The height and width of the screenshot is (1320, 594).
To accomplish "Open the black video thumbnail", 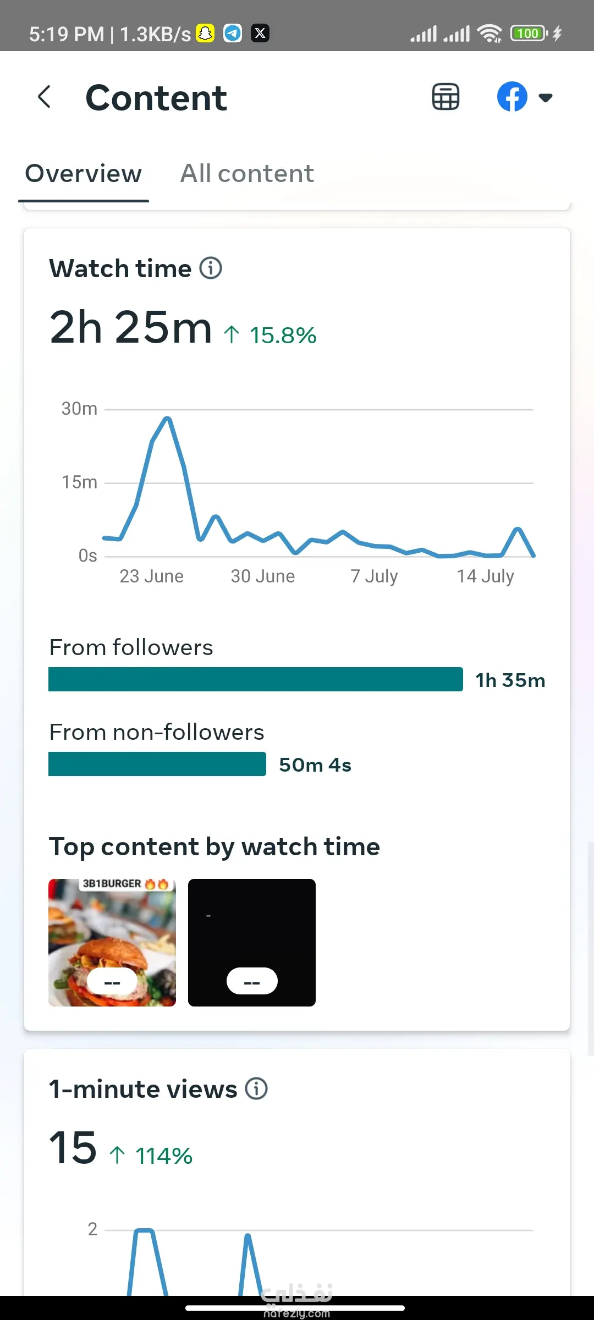I will [x=252, y=943].
